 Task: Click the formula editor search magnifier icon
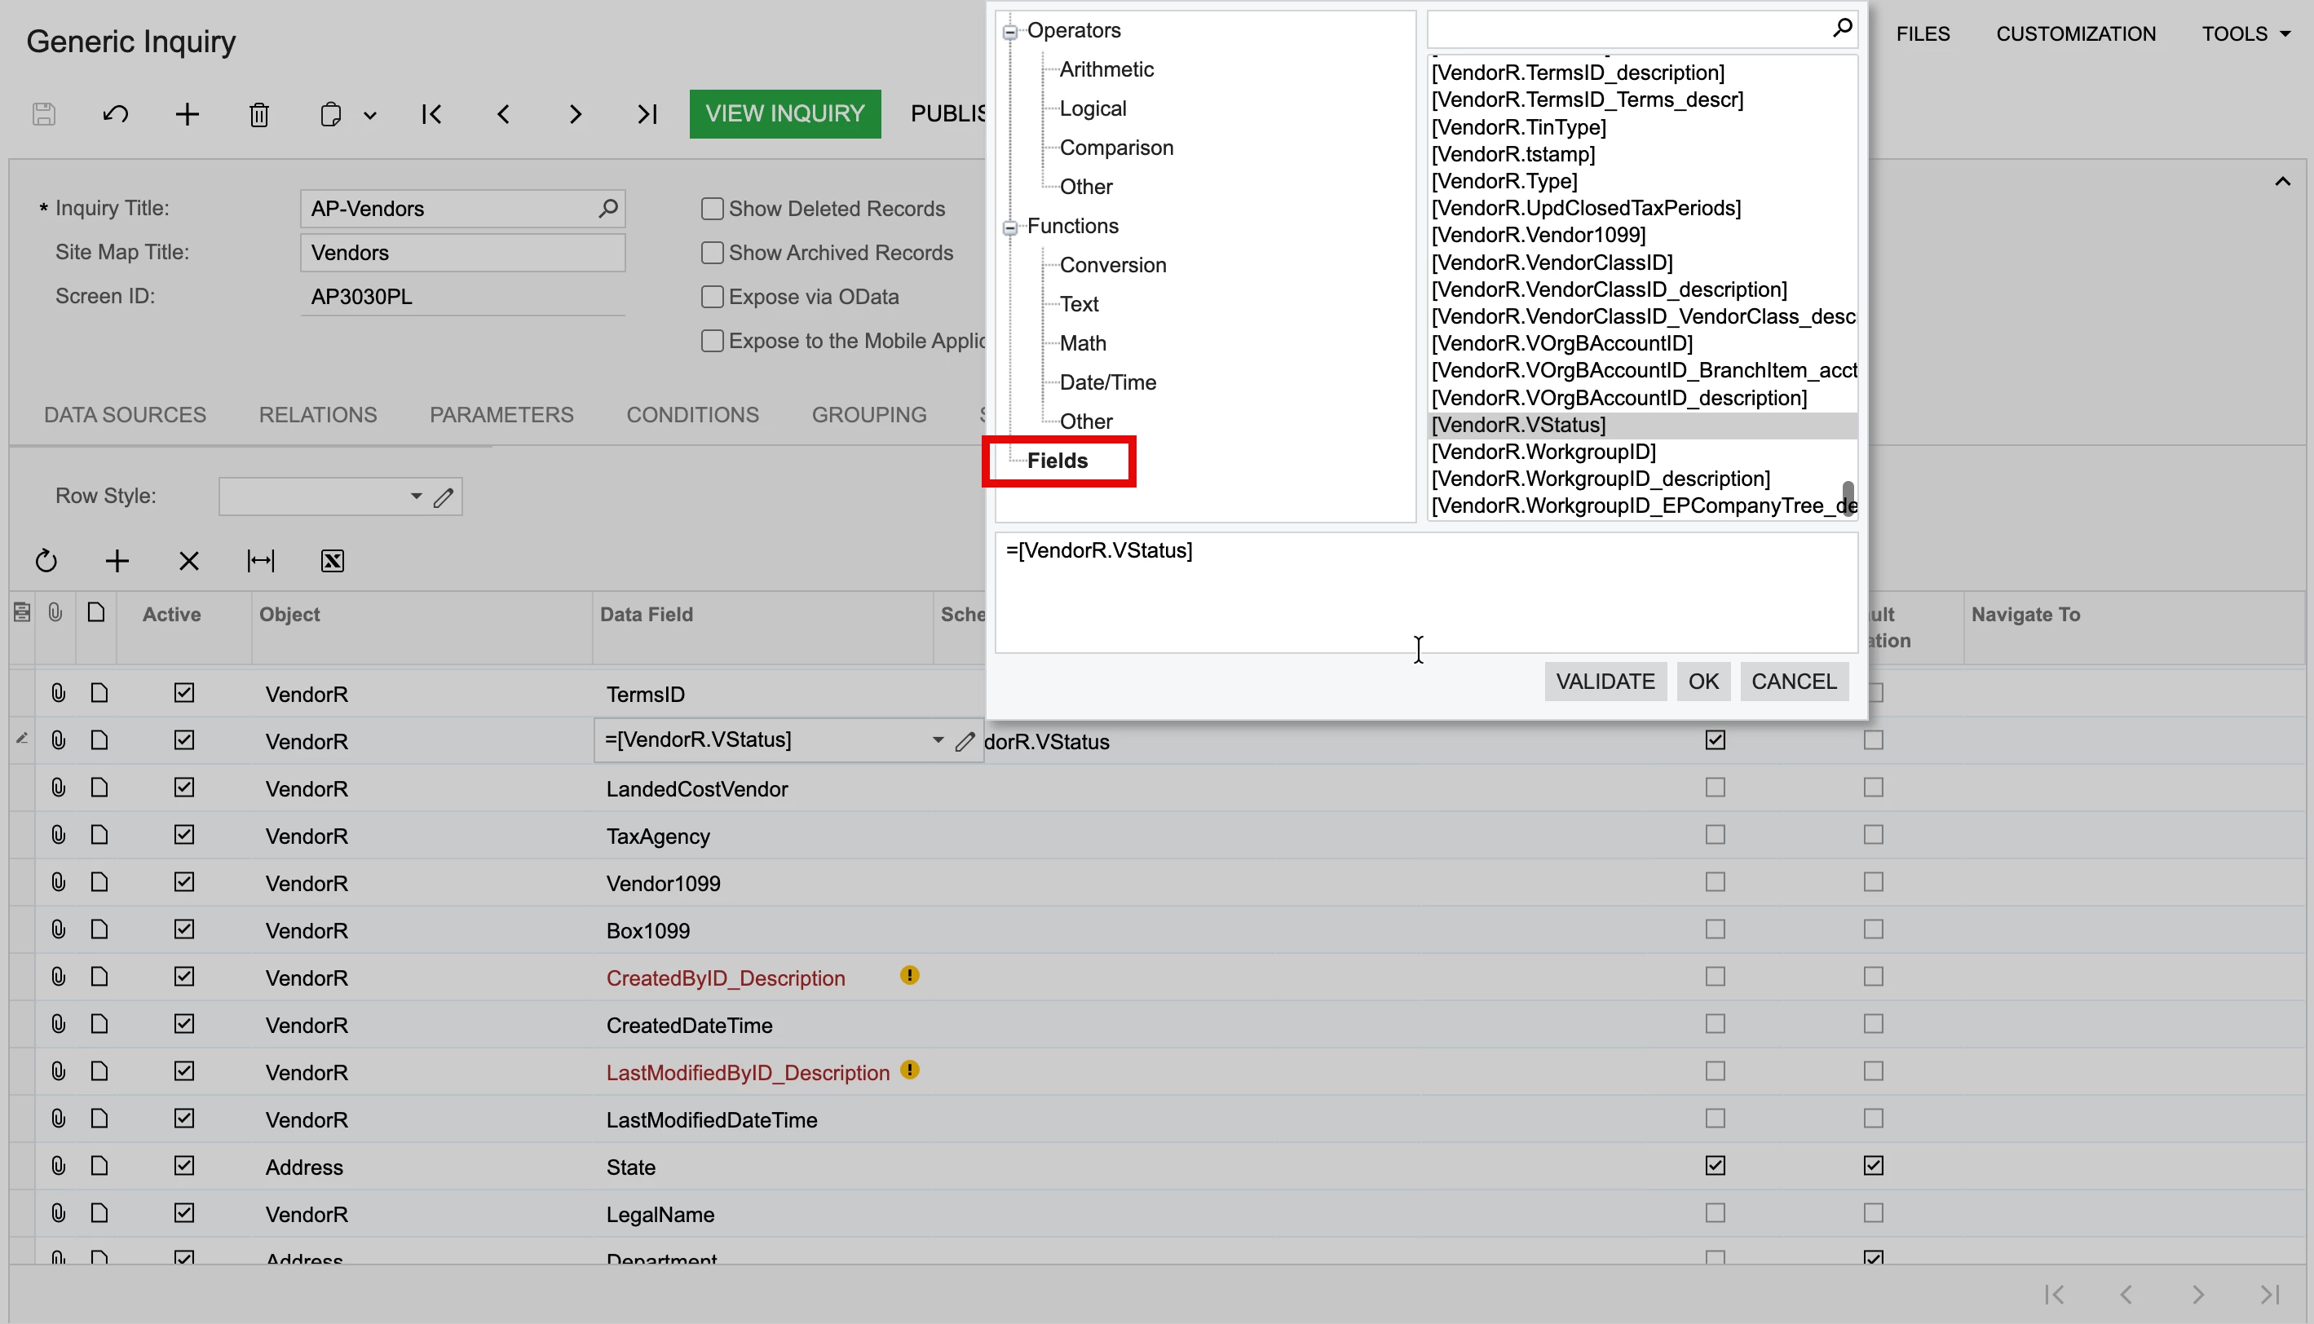point(1842,29)
